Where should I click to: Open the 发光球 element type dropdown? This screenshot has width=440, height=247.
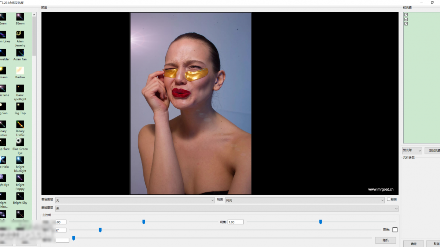tap(412, 150)
